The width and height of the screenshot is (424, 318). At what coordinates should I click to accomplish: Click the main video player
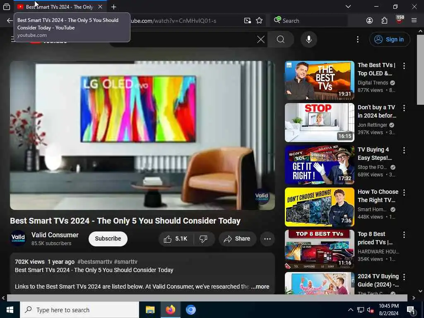pos(142,135)
